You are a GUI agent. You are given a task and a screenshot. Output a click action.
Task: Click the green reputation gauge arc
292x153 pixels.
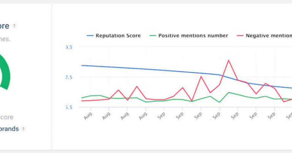[x=6, y=72]
